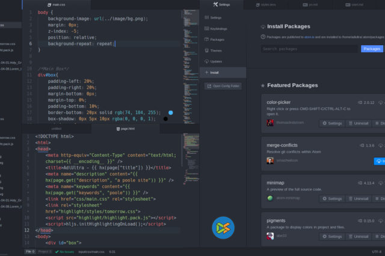Click the blue color swatch after rgb(74, 184, 255)
This screenshot has height=256, width=385.
[x=171, y=113]
